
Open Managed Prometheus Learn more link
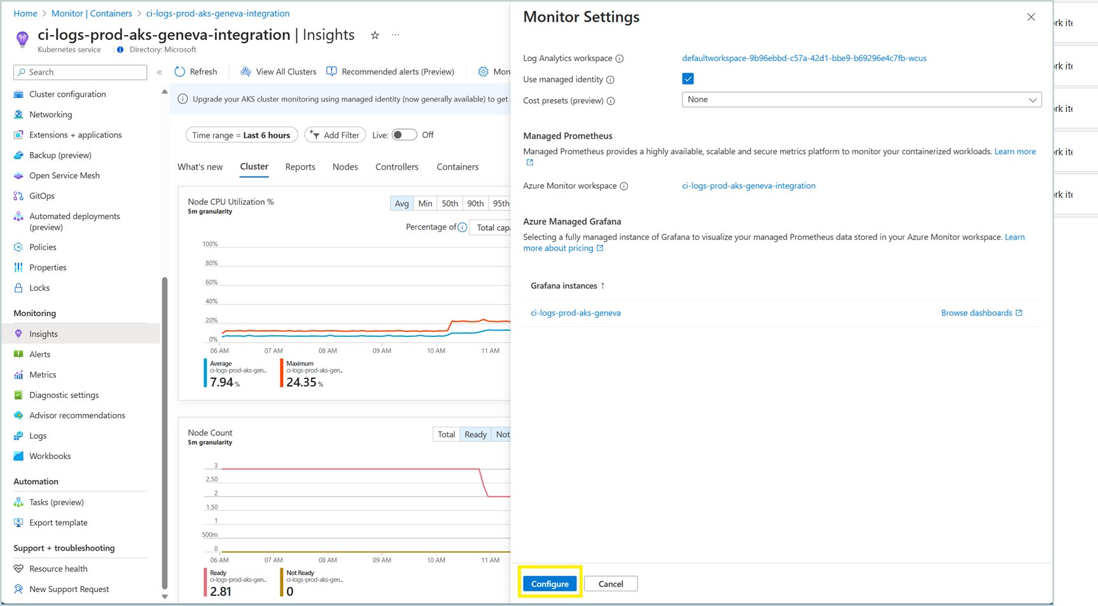1015,151
